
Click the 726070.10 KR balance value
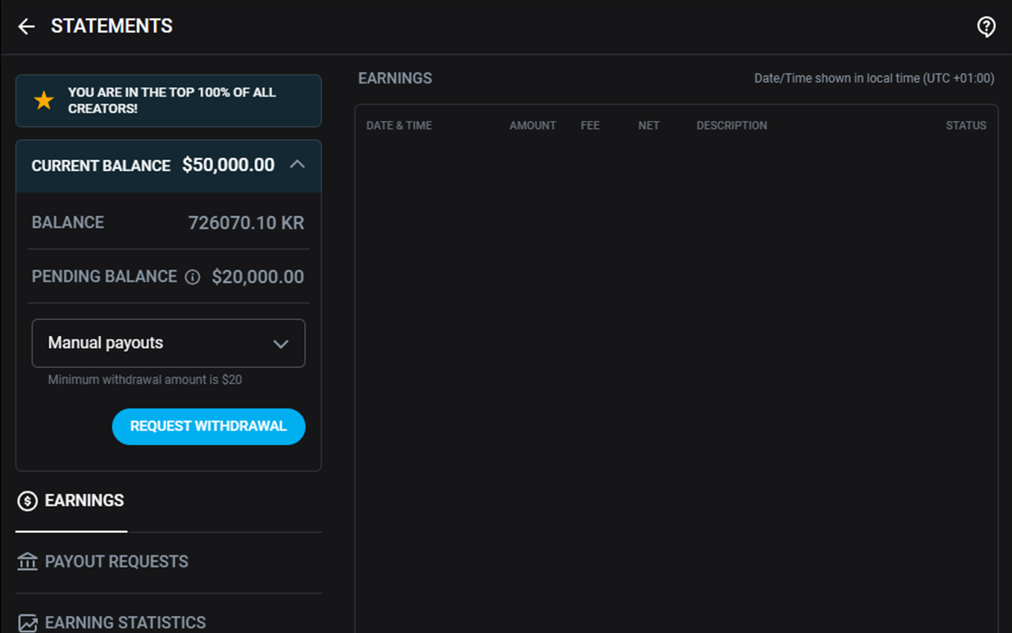tap(246, 223)
